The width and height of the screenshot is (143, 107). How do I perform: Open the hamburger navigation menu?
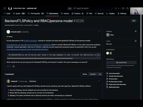(x=5, y=8)
